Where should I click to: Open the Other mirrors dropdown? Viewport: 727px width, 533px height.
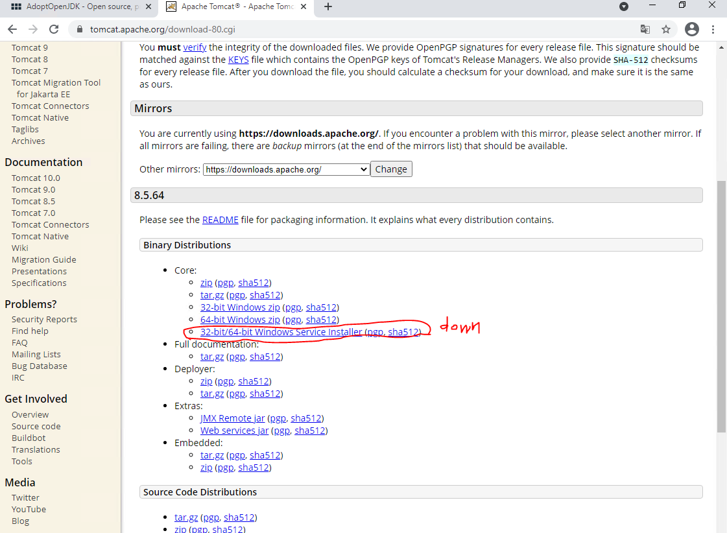pyautogui.click(x=286, y=169)
